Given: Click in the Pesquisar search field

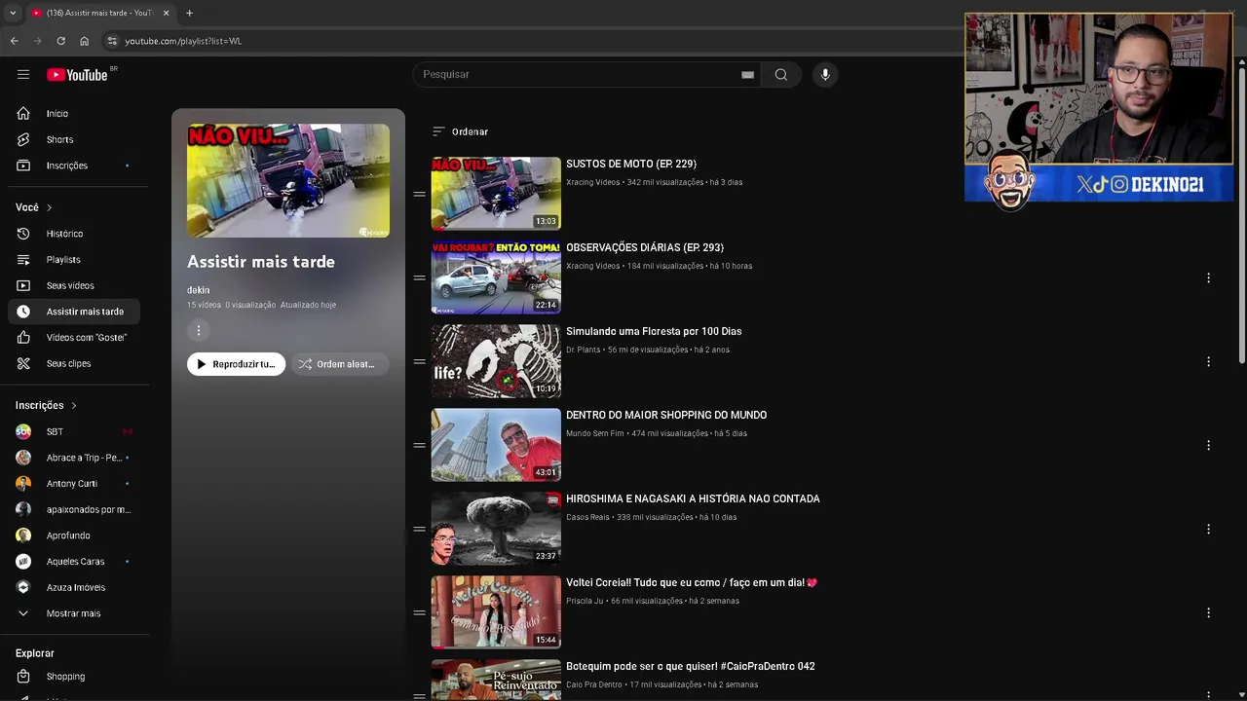Looking at the screenshot, I should [x=585, y=74].
